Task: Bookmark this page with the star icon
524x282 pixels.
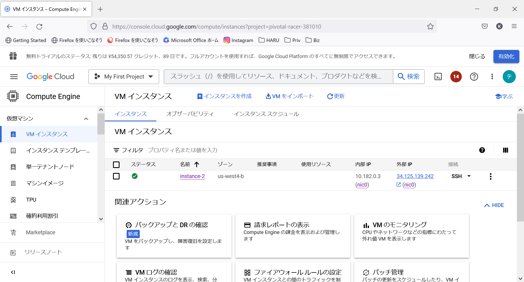Action: pyautogui.click(x=430, y=26)
